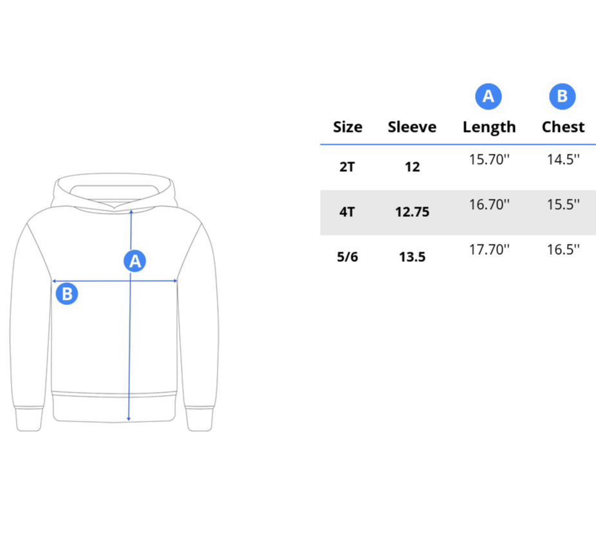This screenshot has height=538, width=596.
Task: Choose the 5/6 size row label
Action: pos(348,257)
